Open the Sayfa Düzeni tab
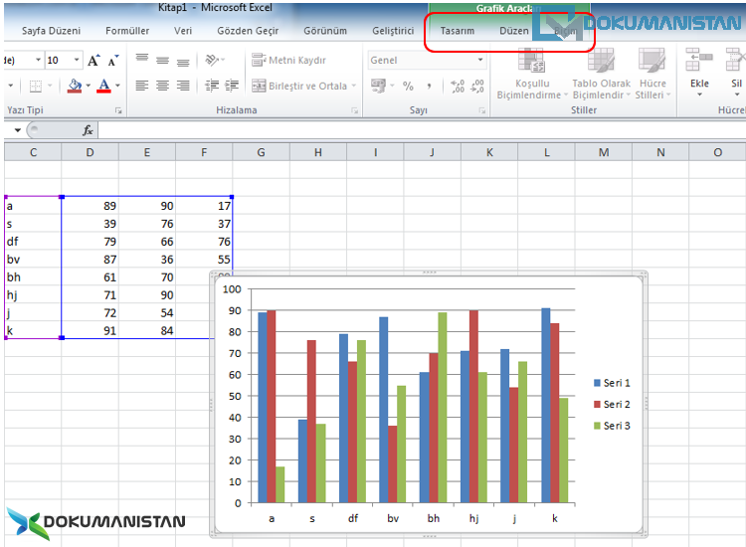746x547 pixels. [x=51, y=31]
